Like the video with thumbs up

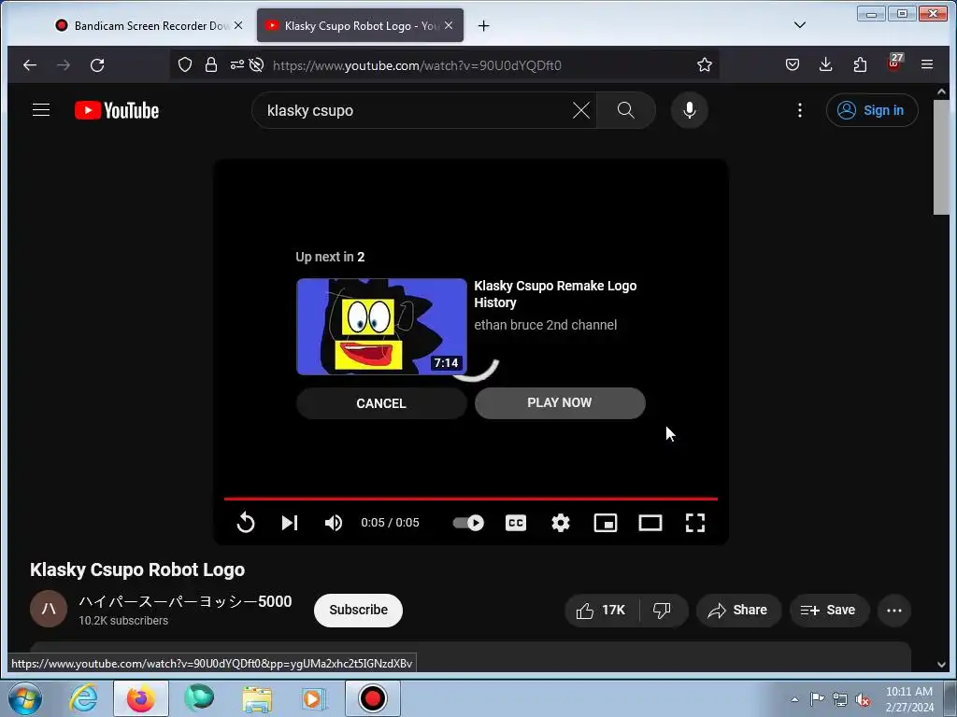[x=601, y=611]
